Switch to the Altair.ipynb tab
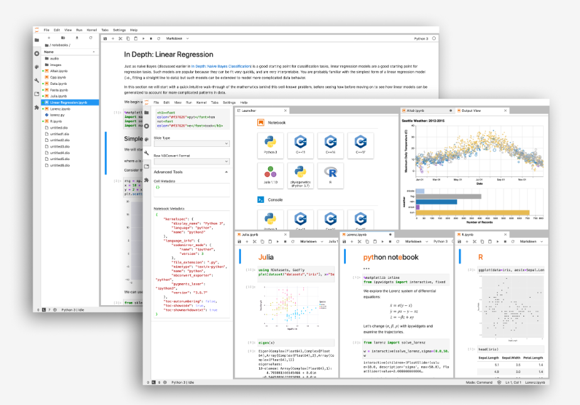This screenshot has height=405, width=580. 426,111
